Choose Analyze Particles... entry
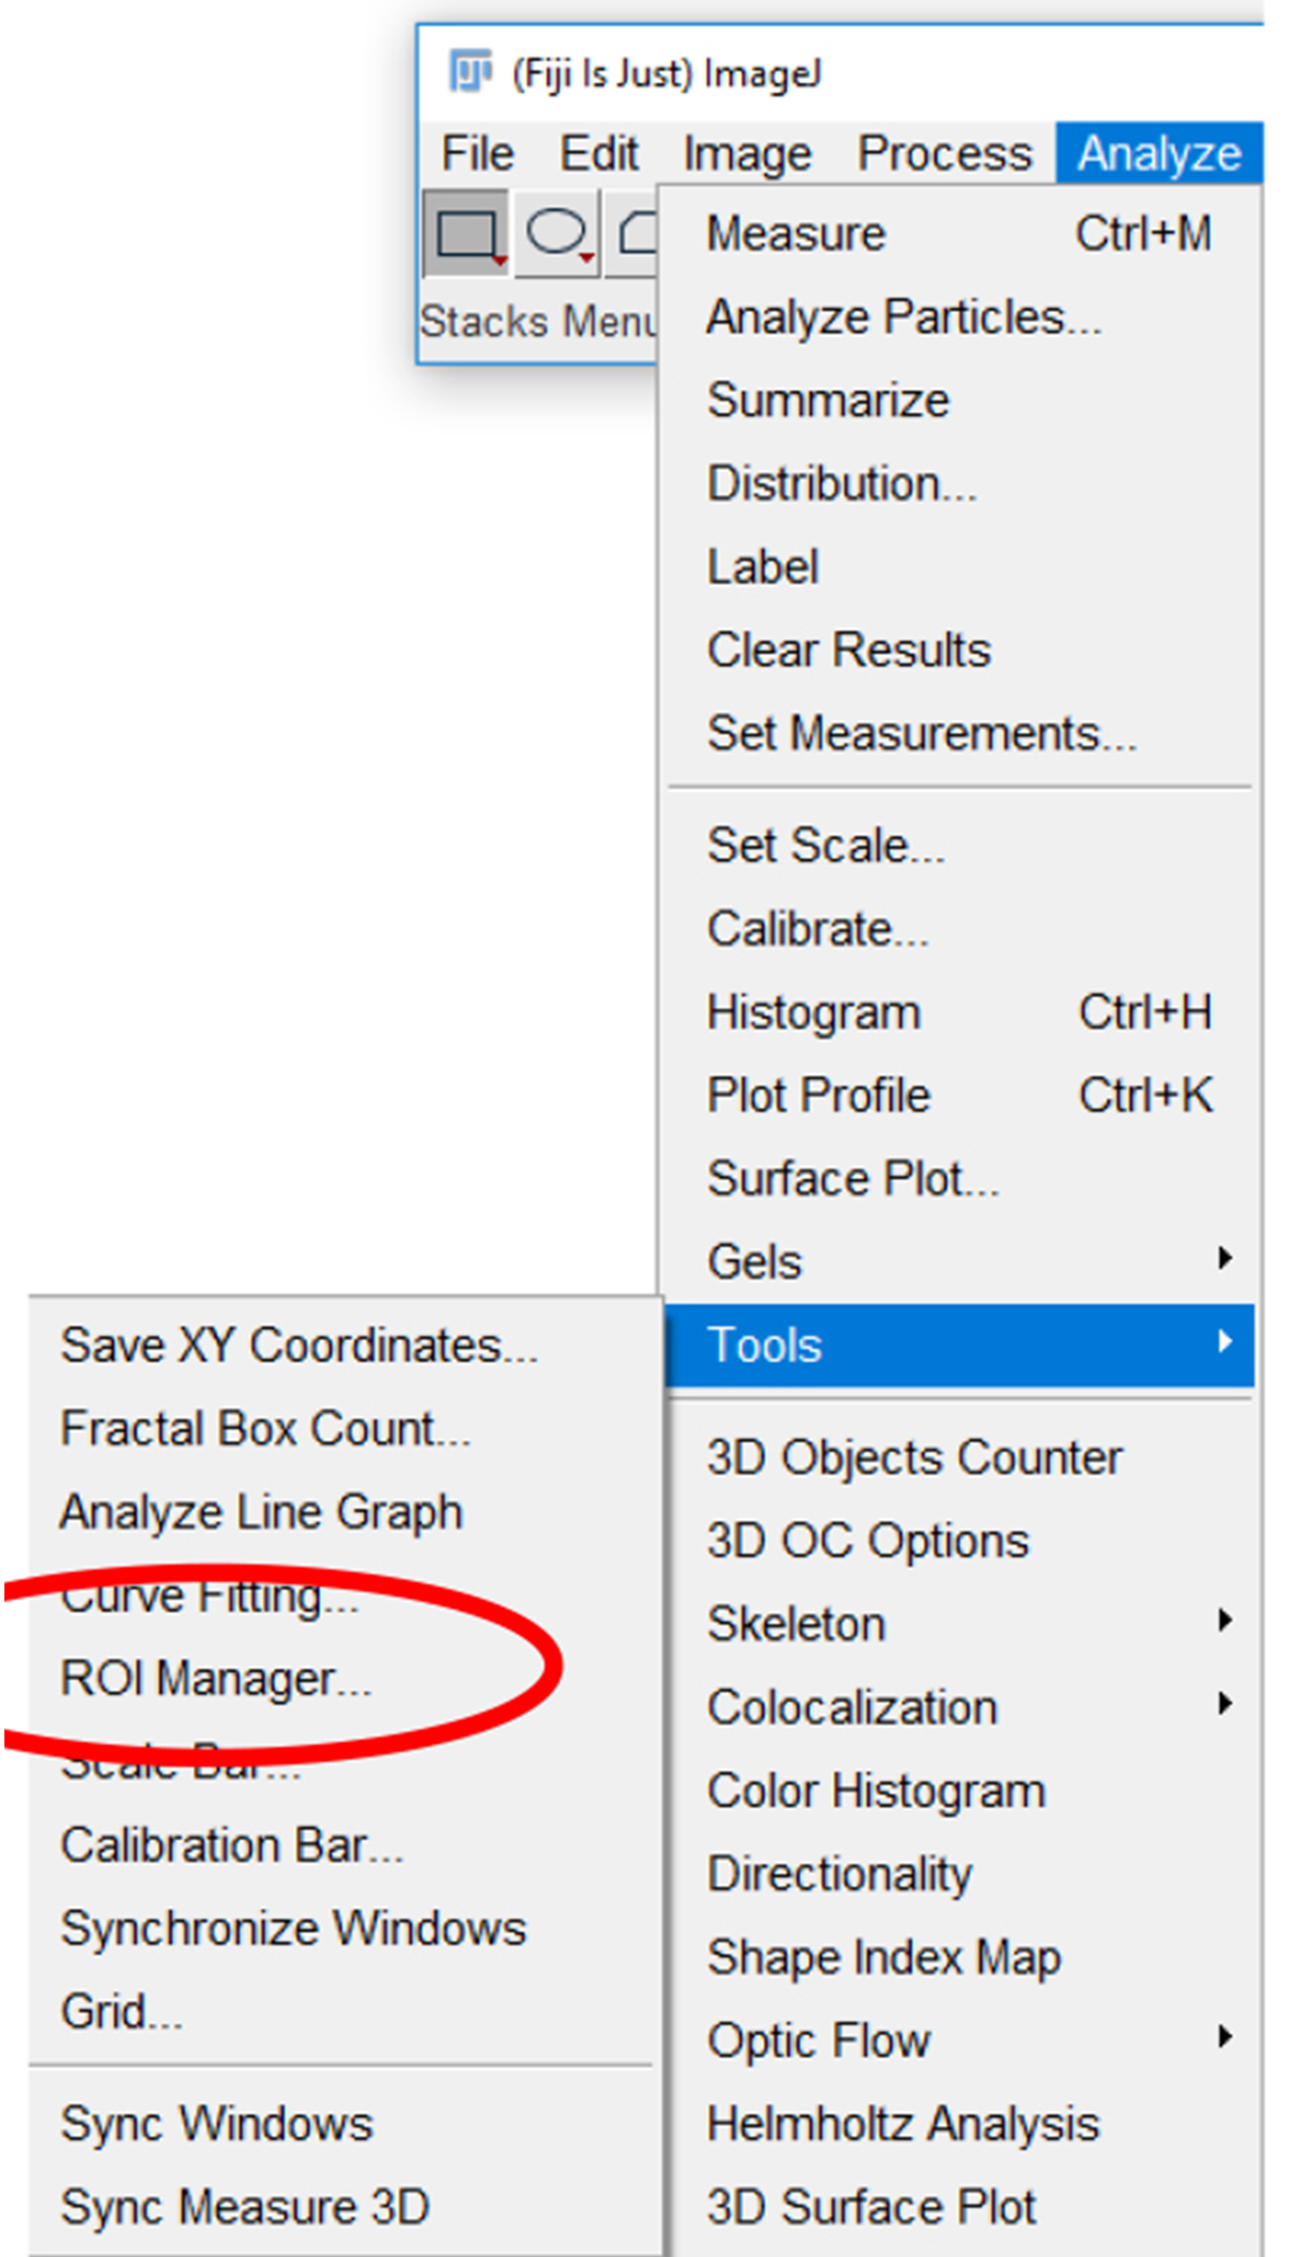The width and height of the screenshot is (1299, 2257). [960, 317]
